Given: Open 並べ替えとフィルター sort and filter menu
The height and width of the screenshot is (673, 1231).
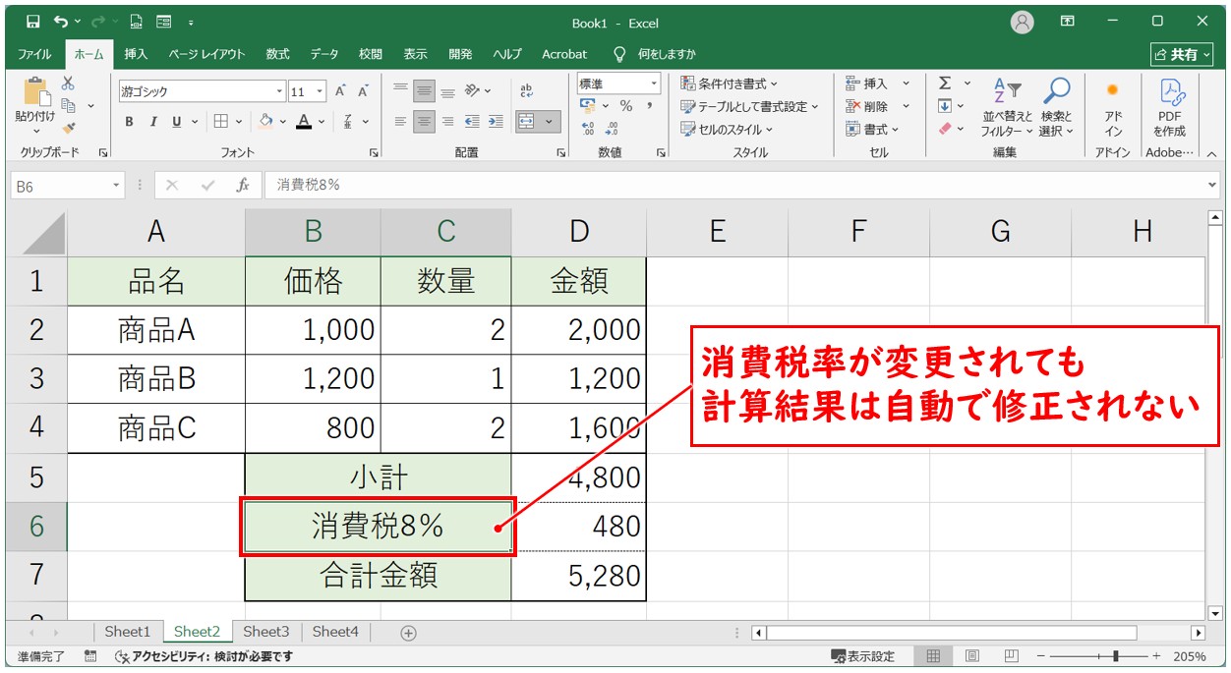Looking at the screenshot, I should click(1008, 108).
